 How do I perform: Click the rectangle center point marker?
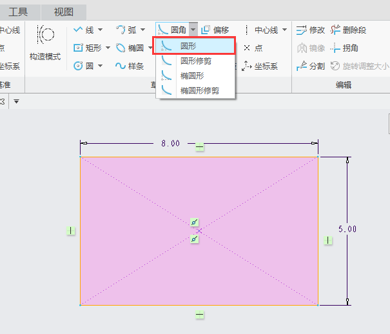tap(199, 231)
